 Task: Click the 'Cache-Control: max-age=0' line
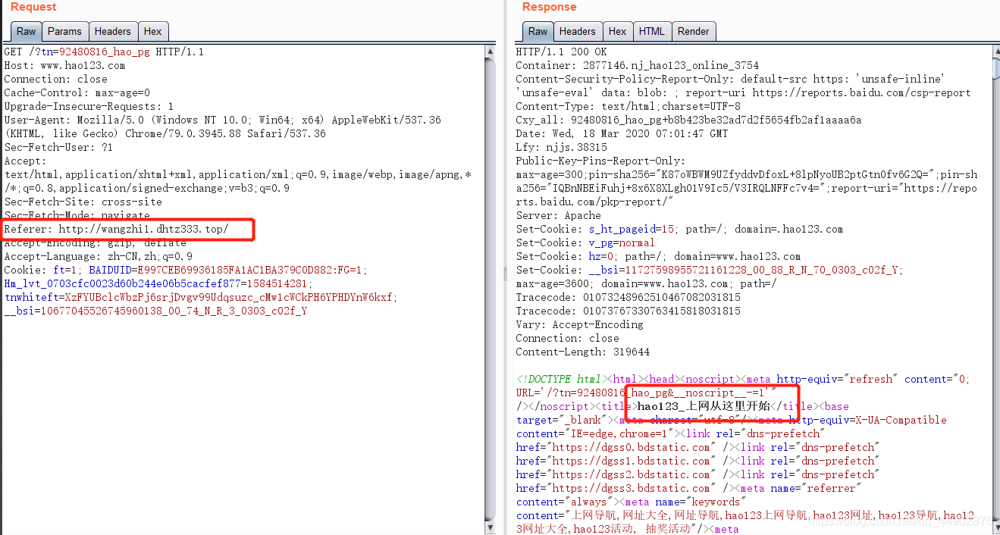click(x=77, y=92)
